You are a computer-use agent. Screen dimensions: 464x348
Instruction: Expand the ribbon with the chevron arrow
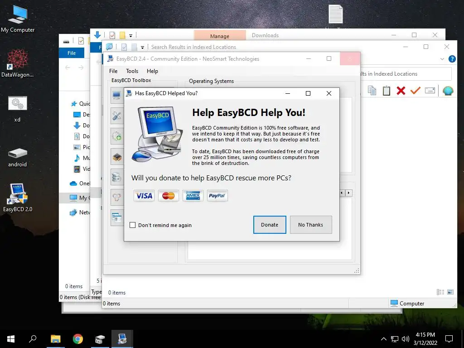point(442,59)
